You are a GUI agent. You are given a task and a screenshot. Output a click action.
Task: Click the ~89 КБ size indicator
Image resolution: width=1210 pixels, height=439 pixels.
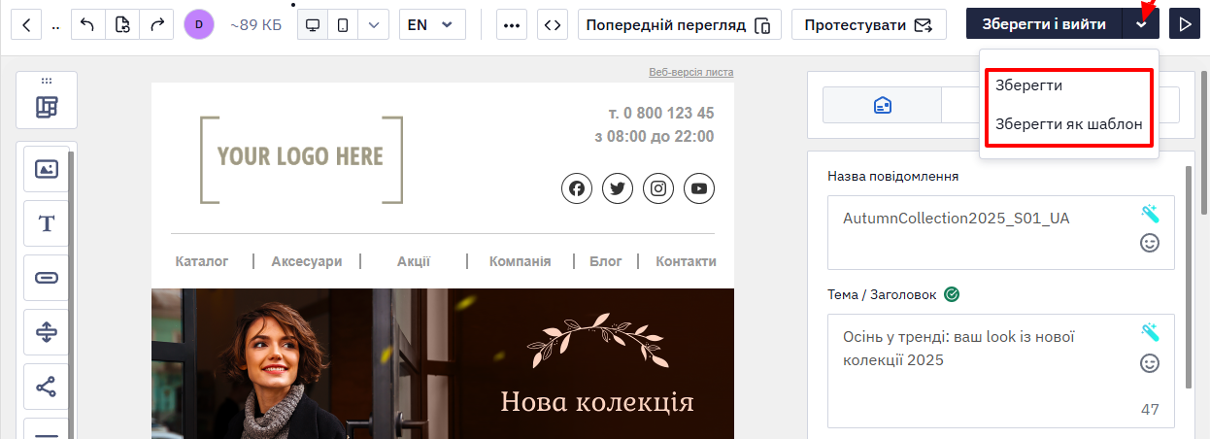tap(256, 24)
